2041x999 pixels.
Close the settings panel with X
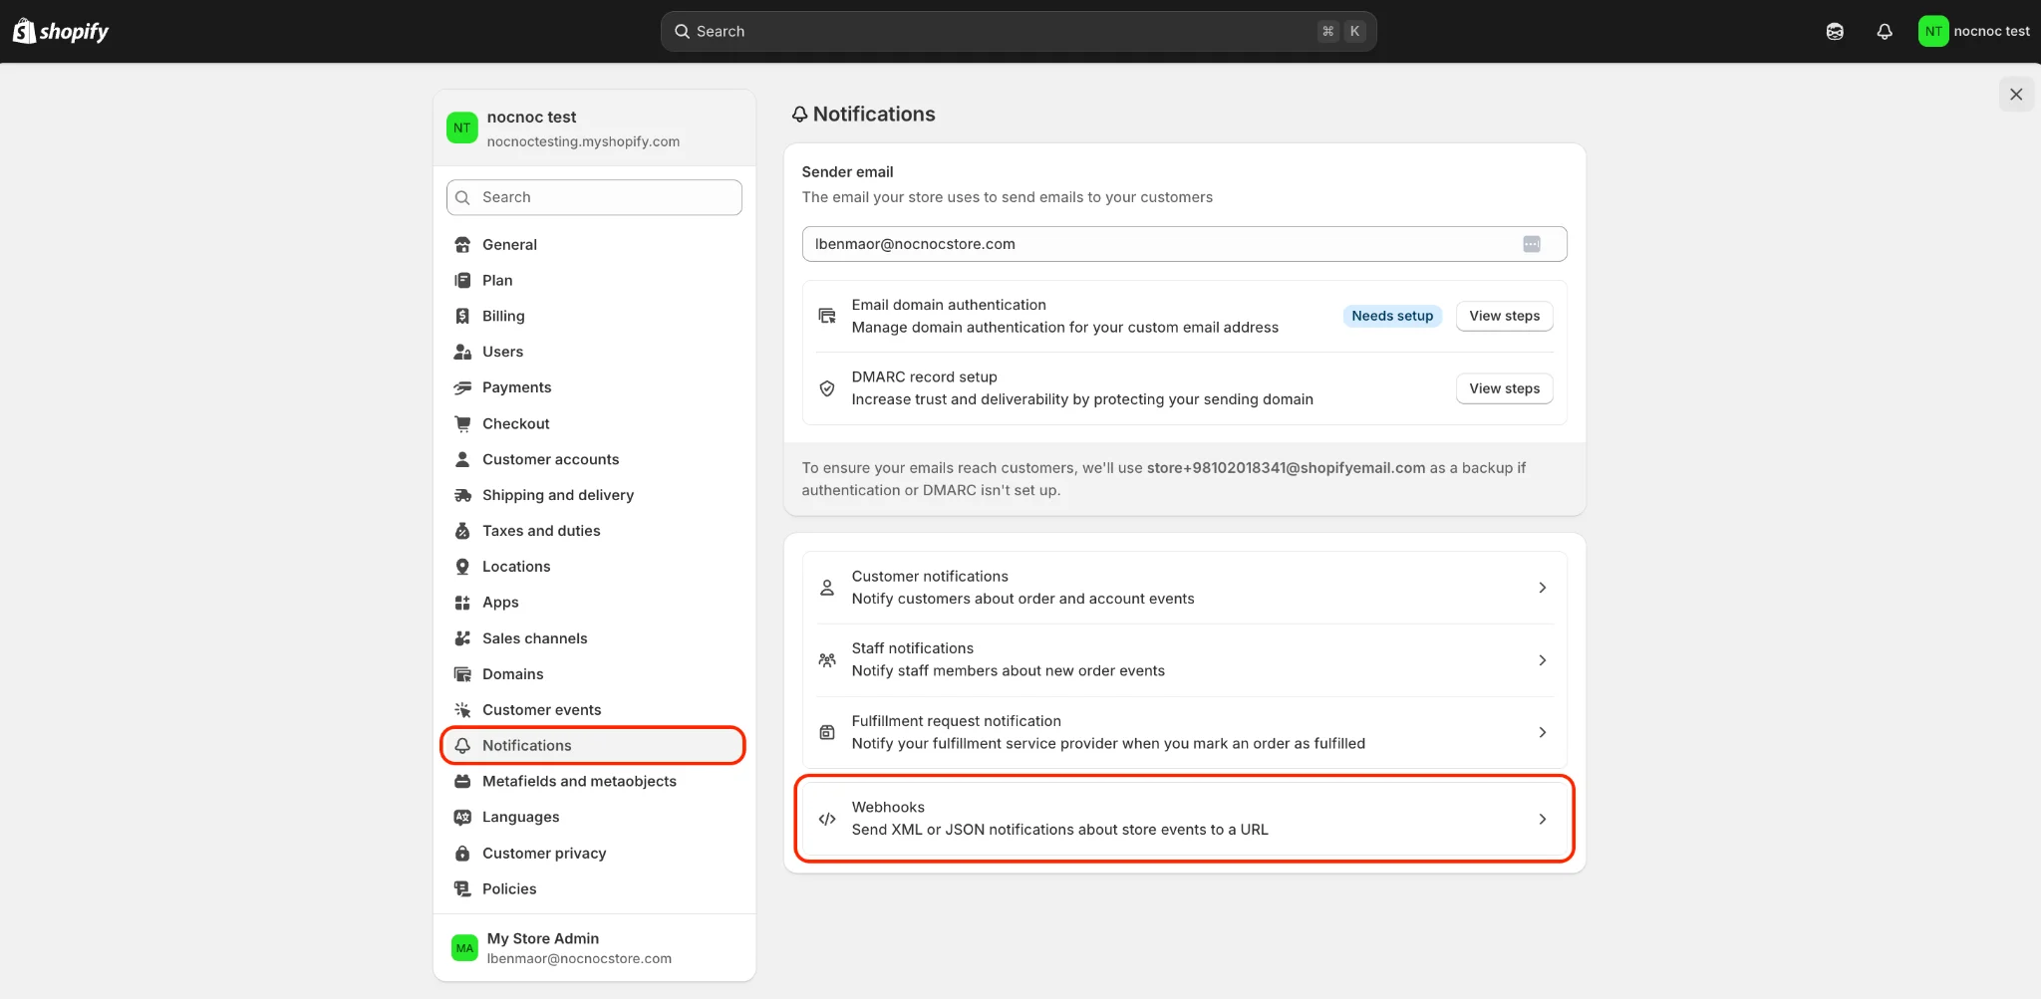point(2016,95)
